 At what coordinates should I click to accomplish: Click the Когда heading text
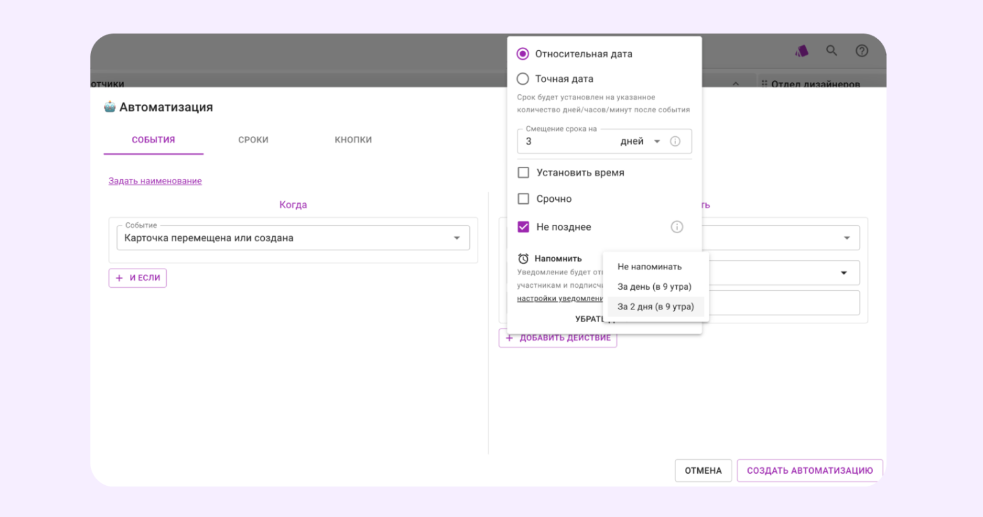pos(293,204)
